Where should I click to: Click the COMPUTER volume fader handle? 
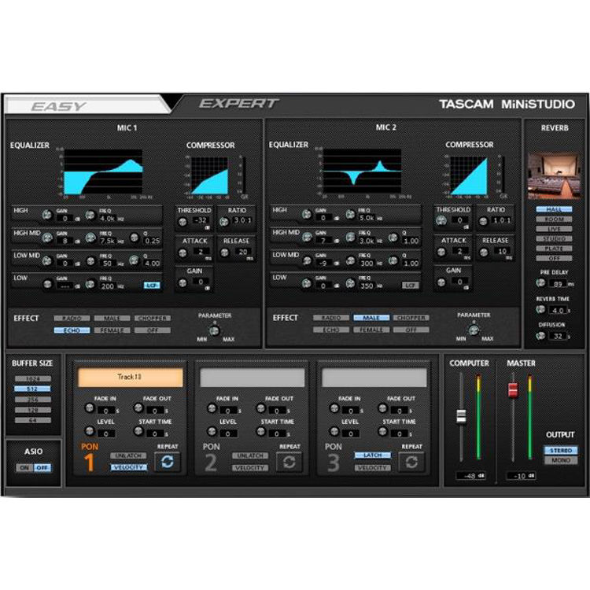461,416
